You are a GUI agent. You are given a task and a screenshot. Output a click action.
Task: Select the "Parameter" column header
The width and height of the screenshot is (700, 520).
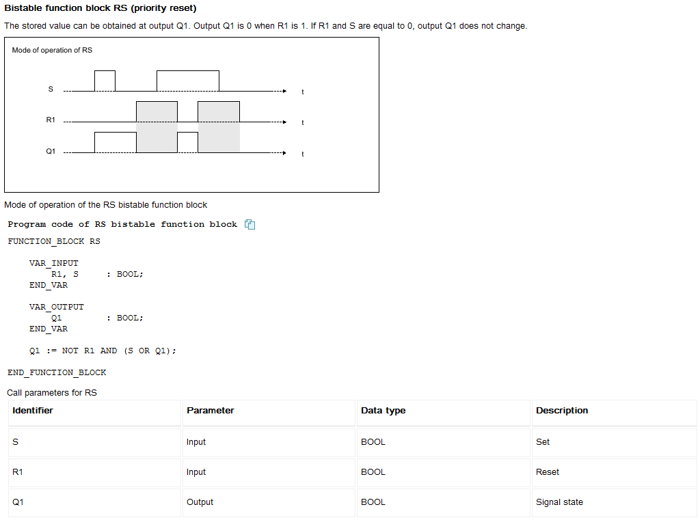[x=211, y=411]
